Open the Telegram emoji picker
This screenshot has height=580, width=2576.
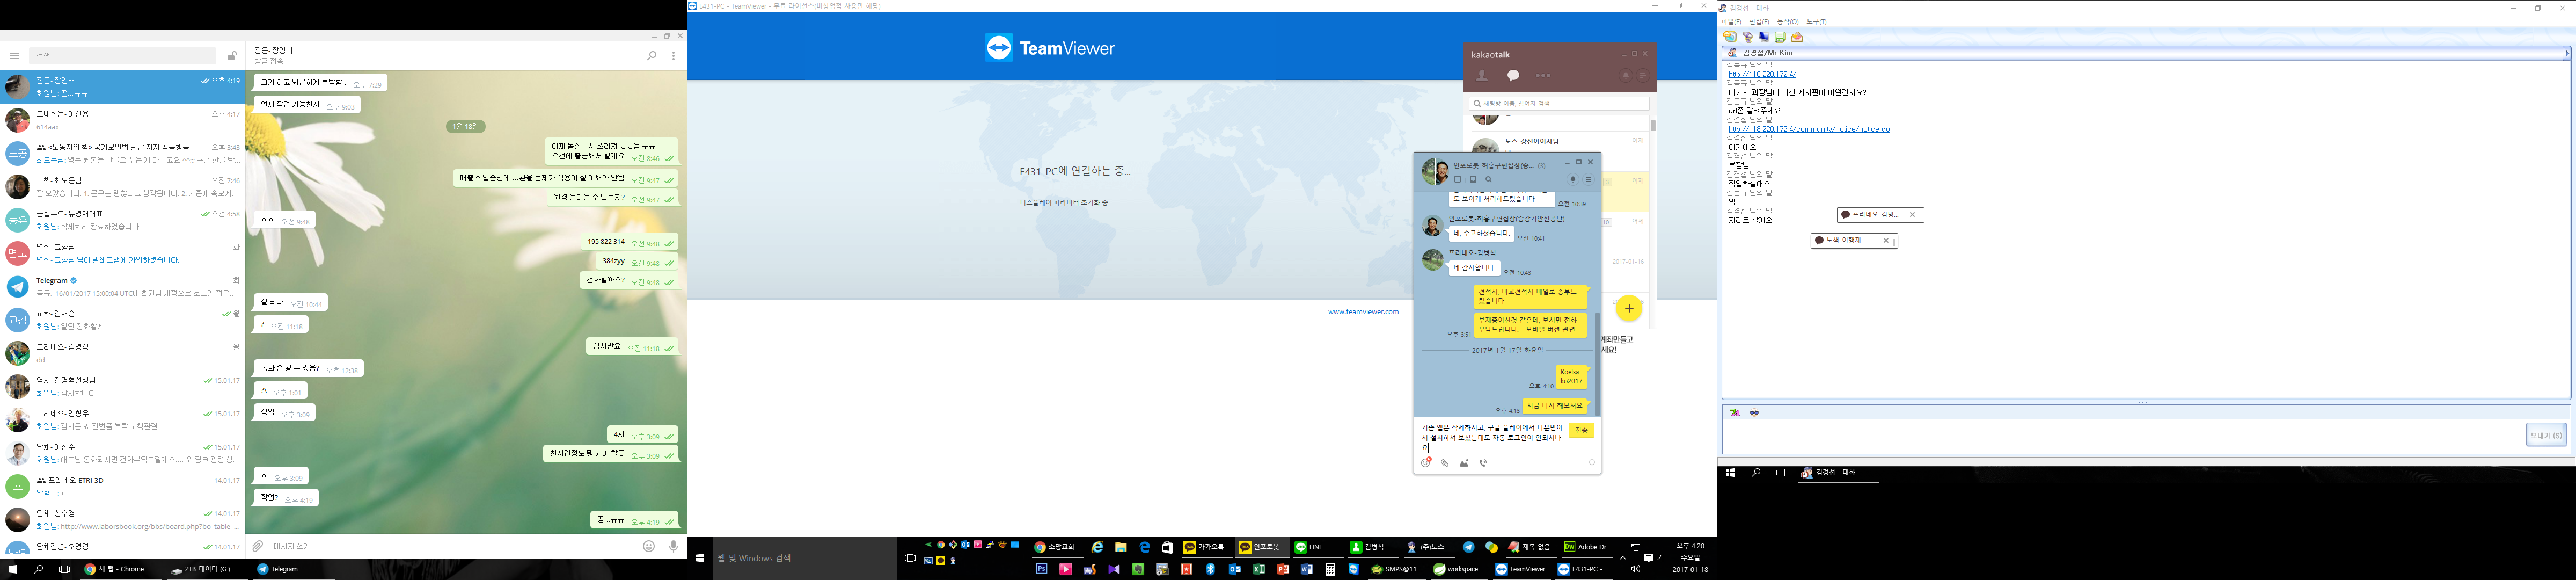(x=649, y=546)
